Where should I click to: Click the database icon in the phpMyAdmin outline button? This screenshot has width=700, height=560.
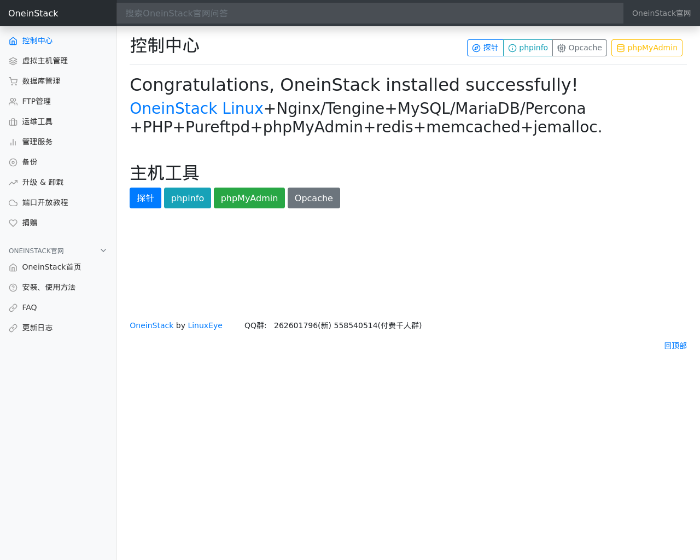[x=621, y=48]
